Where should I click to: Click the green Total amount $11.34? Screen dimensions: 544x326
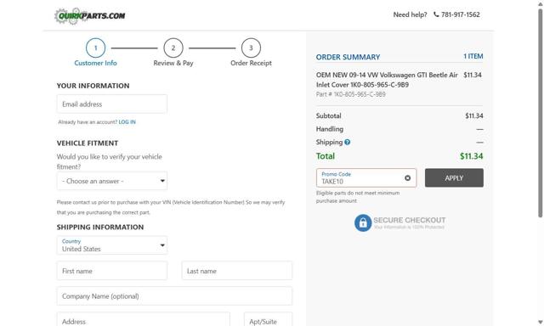pyautogui.click(x=472, y=156)
